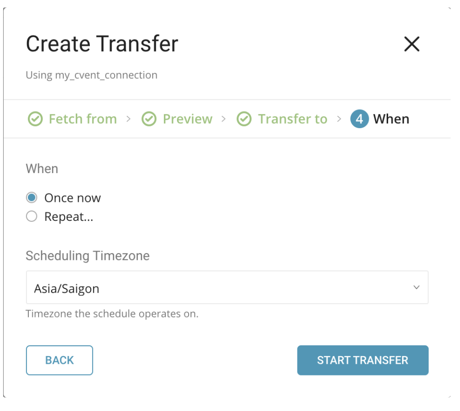Click the Repeat... option label

click(69, 217)
